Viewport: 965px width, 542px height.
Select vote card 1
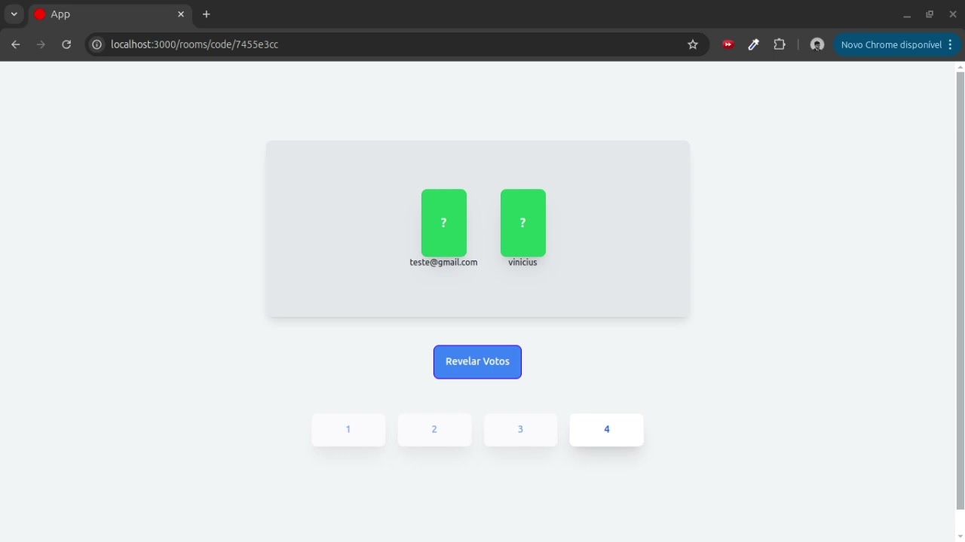[x=348, y=429]
